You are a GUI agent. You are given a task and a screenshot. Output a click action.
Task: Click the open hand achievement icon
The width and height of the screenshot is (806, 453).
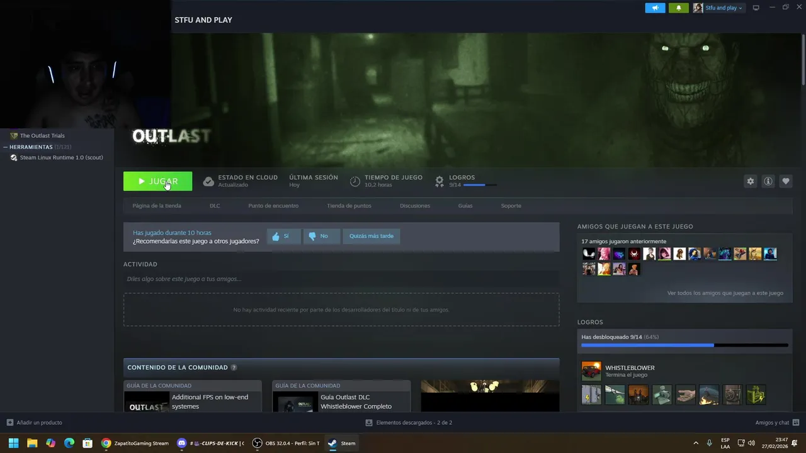point(686,394)
